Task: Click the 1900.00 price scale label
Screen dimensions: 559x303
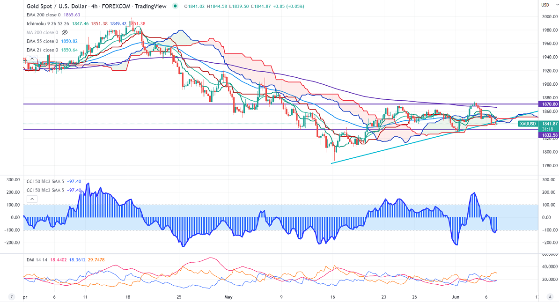Action: [x=549, y=84]
